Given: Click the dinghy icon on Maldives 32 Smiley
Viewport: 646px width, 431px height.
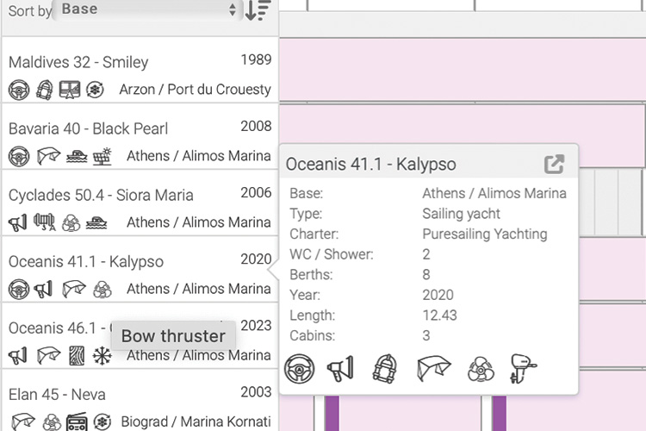Looking at the screenshot, I should click(x=44, y=90).
